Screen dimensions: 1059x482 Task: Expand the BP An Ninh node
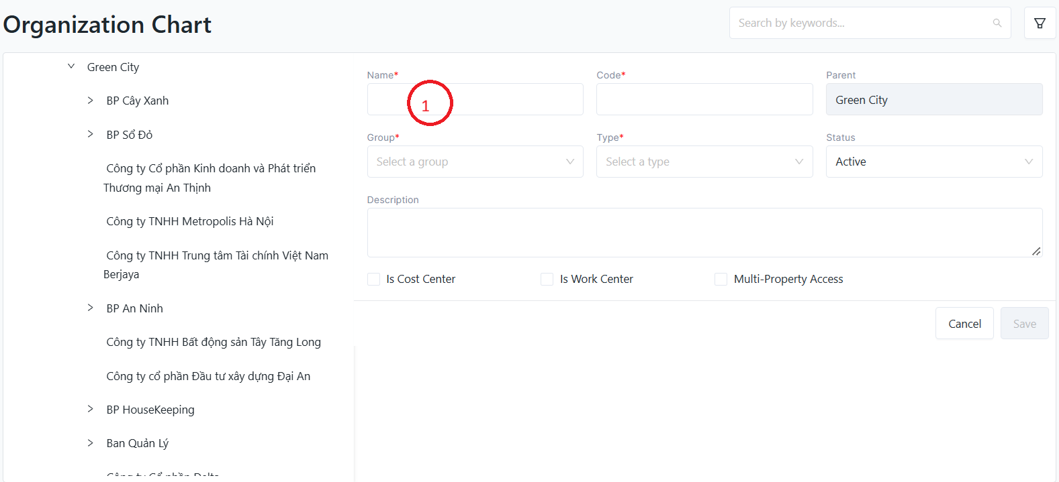pyautogui.click(x=90, y=308)
